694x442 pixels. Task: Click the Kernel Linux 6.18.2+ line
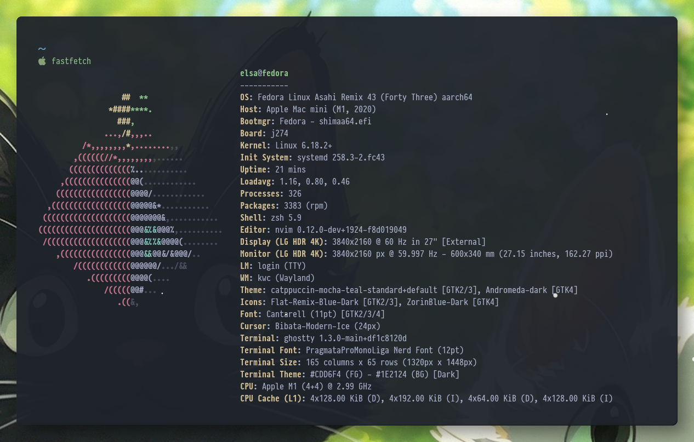(x=286, y=146)
